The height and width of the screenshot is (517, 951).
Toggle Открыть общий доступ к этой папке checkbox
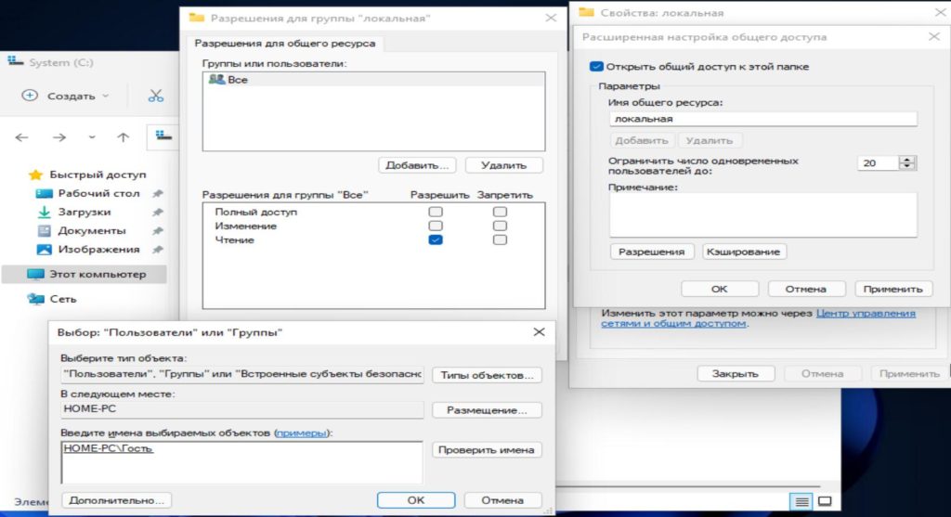[x=596, y=67]
